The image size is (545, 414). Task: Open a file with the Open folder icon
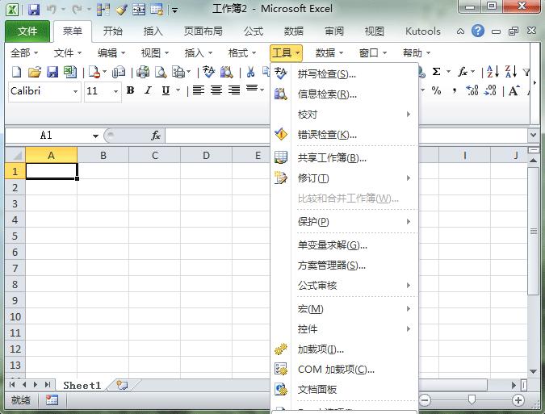click(x=35, y=72)
